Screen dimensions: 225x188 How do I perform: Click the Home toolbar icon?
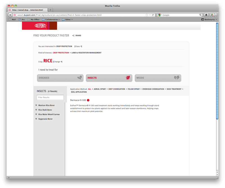tap(206, 15)
